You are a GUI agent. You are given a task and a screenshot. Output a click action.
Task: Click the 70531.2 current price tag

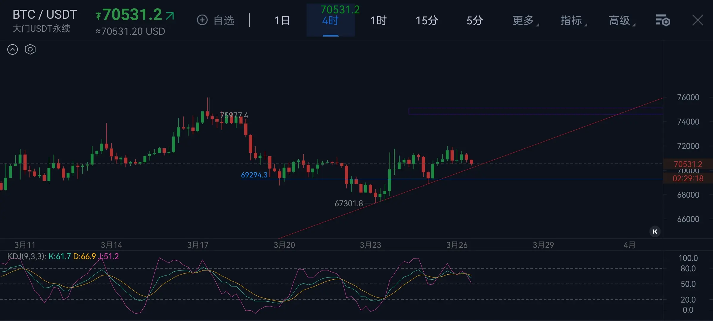point(688,164)
